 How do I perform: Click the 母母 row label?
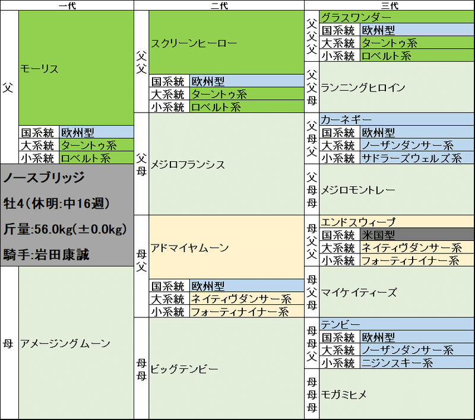[141, 368]
